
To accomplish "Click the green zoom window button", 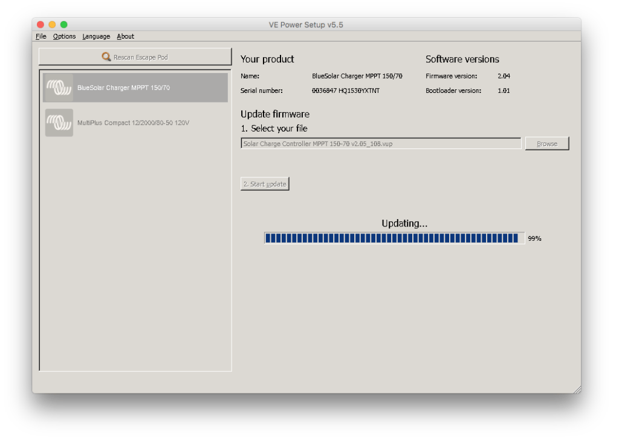I will point(63,24).
